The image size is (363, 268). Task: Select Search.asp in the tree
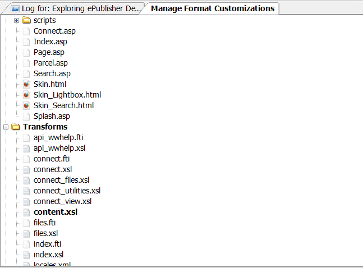click(52, 73)
